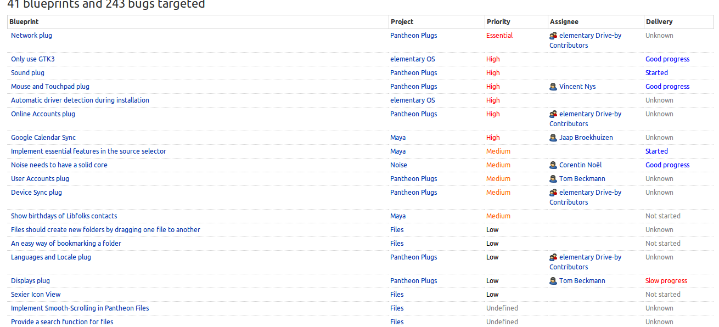Open the Google Calendar Sync blueprint
This screenshot has height=327, width=719.
coord(43,138)
